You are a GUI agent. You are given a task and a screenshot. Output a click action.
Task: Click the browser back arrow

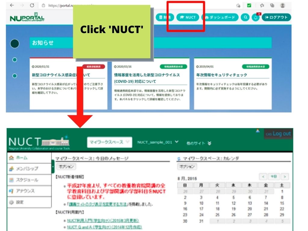pos(12,5)
